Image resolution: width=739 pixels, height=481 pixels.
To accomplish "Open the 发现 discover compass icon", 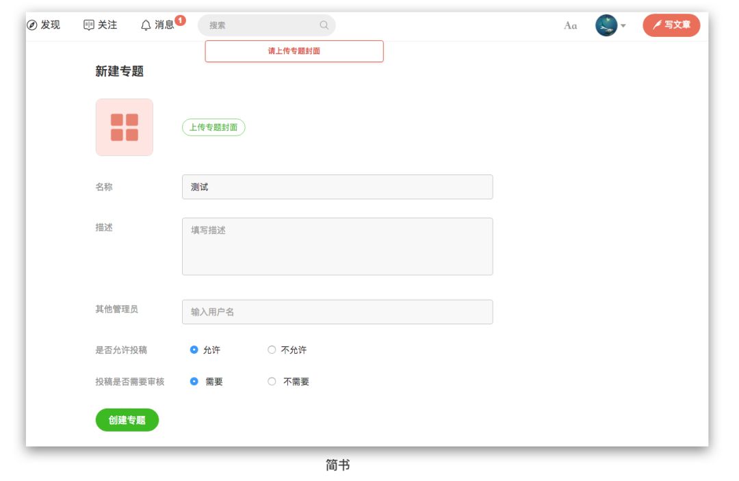I will [32, 25].
